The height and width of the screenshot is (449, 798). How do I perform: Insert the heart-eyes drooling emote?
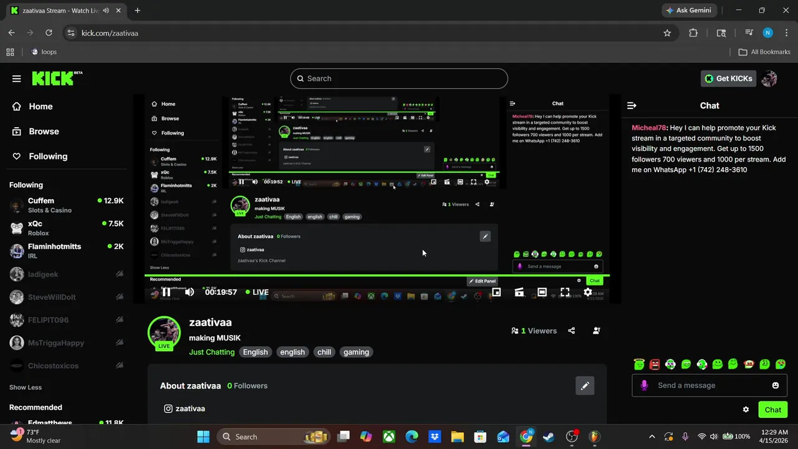[781, 364]
